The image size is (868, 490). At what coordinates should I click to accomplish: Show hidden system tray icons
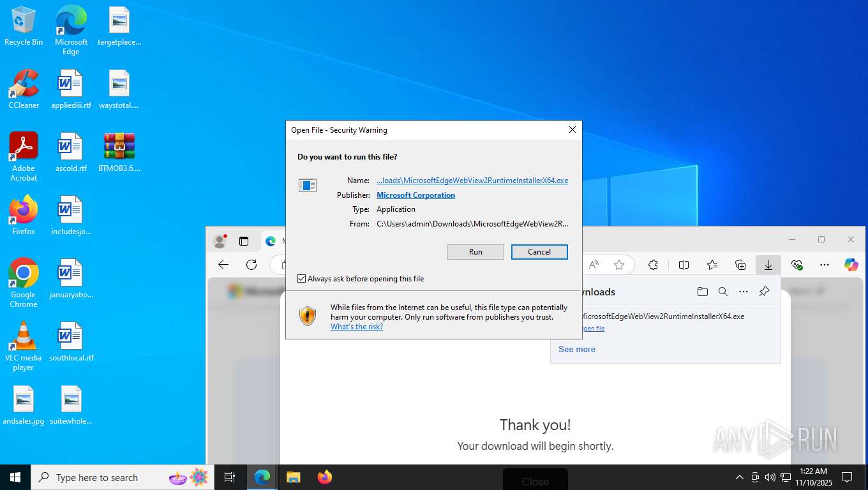coord(740,477)
